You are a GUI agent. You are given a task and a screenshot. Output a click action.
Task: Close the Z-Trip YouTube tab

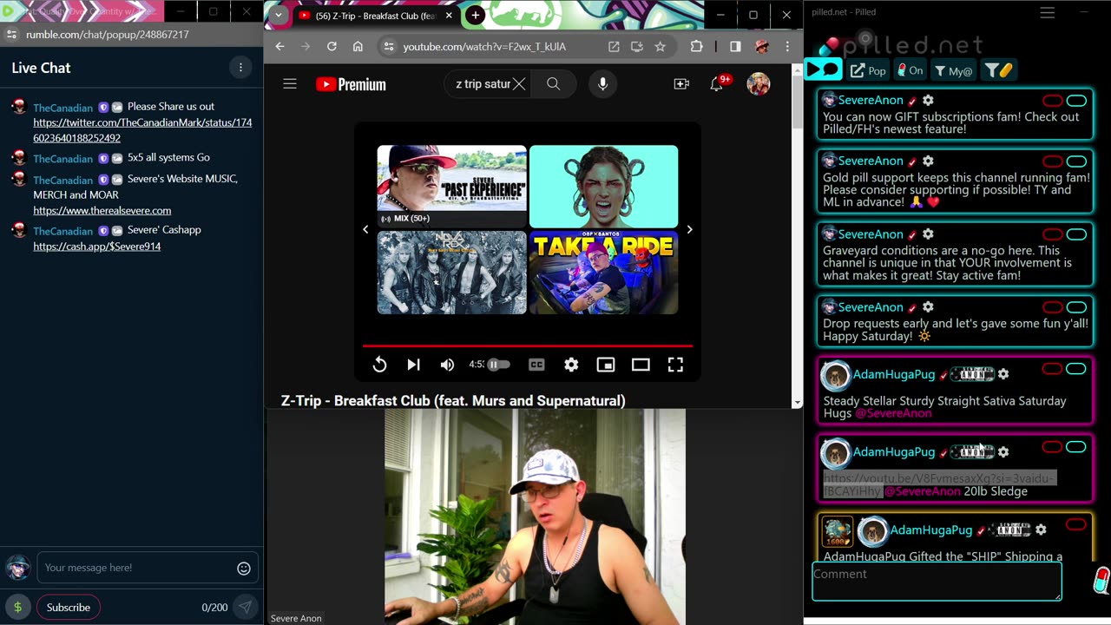pyautogui.click(x=449, y=16)
